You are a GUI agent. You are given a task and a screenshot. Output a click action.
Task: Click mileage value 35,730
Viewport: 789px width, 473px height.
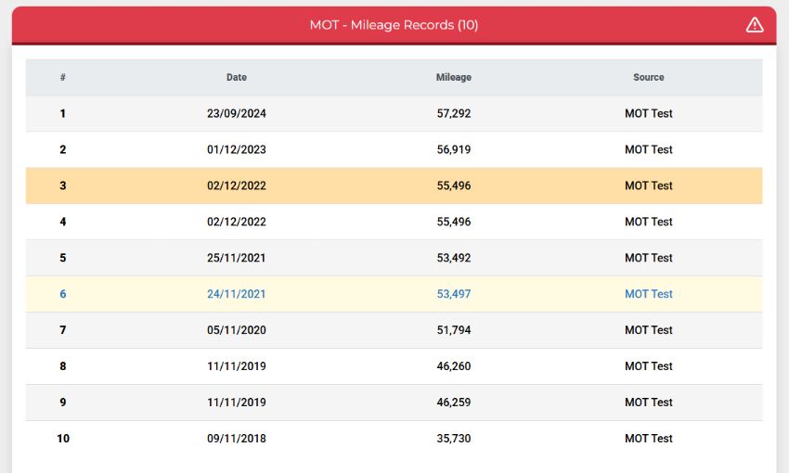coord(454,439)
